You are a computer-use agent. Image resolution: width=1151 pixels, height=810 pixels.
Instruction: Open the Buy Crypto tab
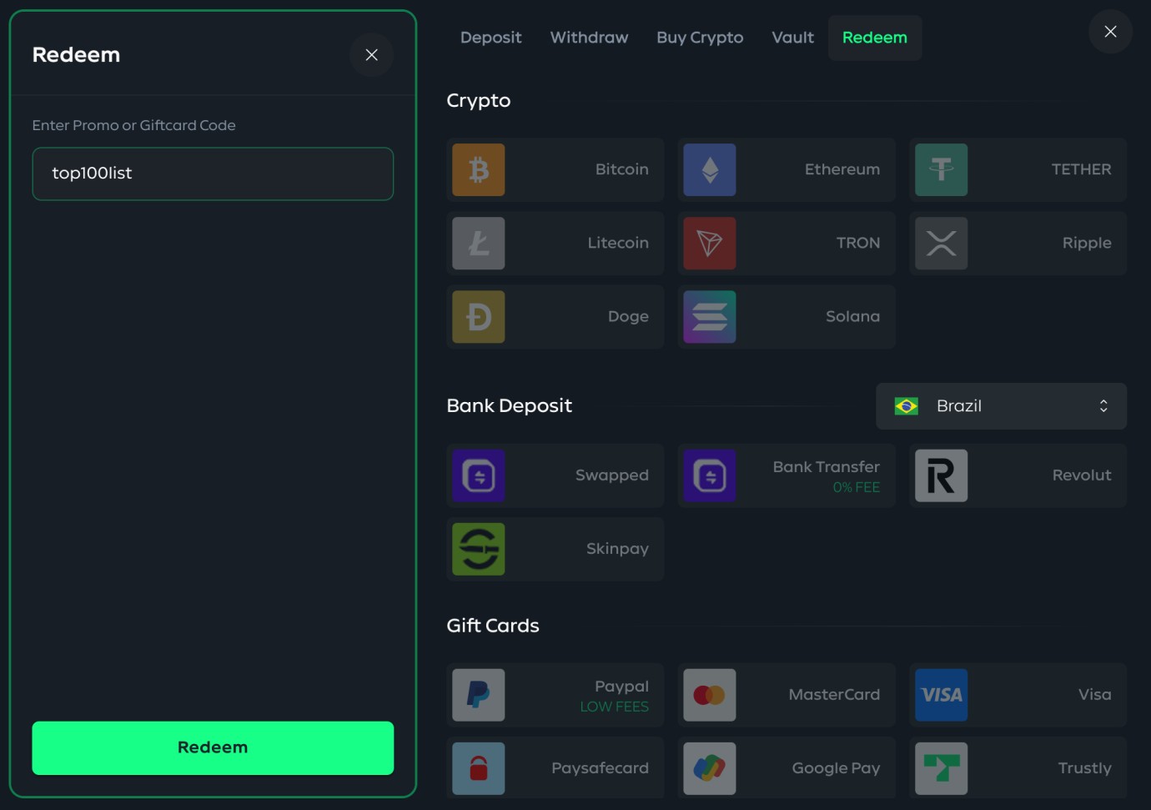700,38
